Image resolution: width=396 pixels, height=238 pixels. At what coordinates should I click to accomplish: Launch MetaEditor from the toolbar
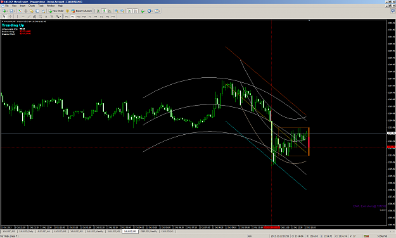click(67, 11)
